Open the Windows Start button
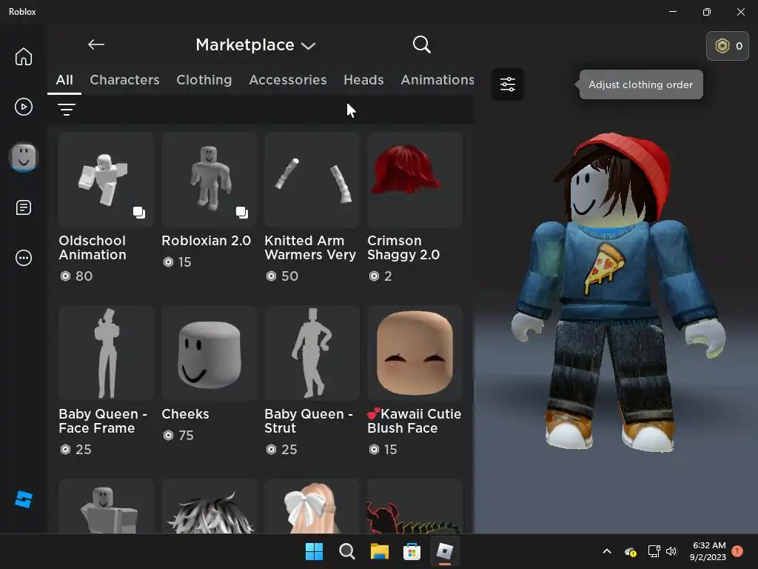 tap(314, 551)
